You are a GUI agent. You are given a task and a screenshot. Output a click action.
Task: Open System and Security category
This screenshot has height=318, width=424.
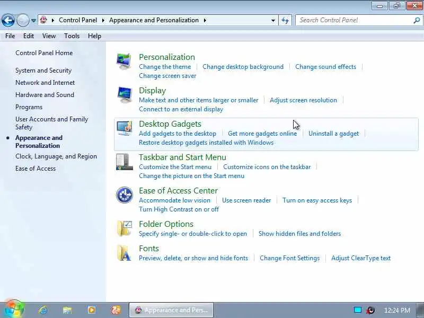43,70
